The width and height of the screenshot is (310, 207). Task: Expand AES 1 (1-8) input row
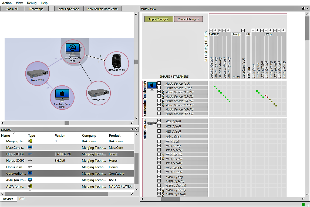159,121
